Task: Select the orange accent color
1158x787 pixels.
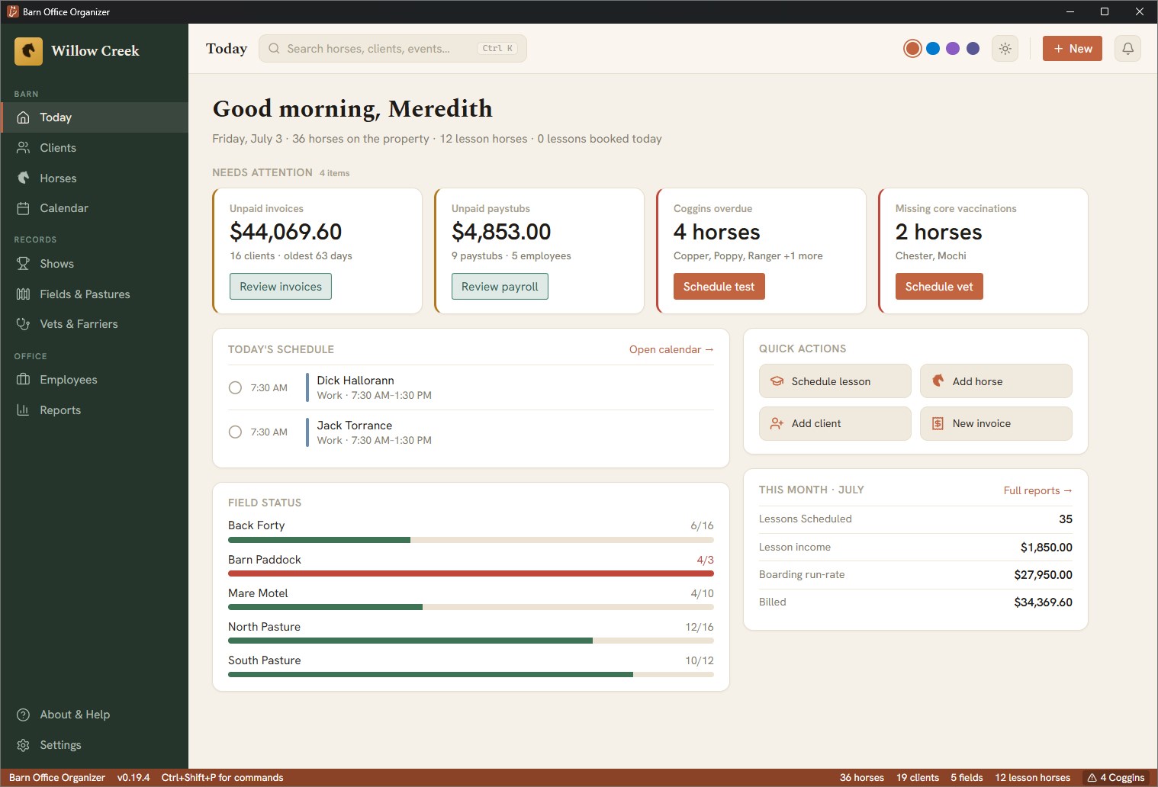Action: [x=912, y=49]
